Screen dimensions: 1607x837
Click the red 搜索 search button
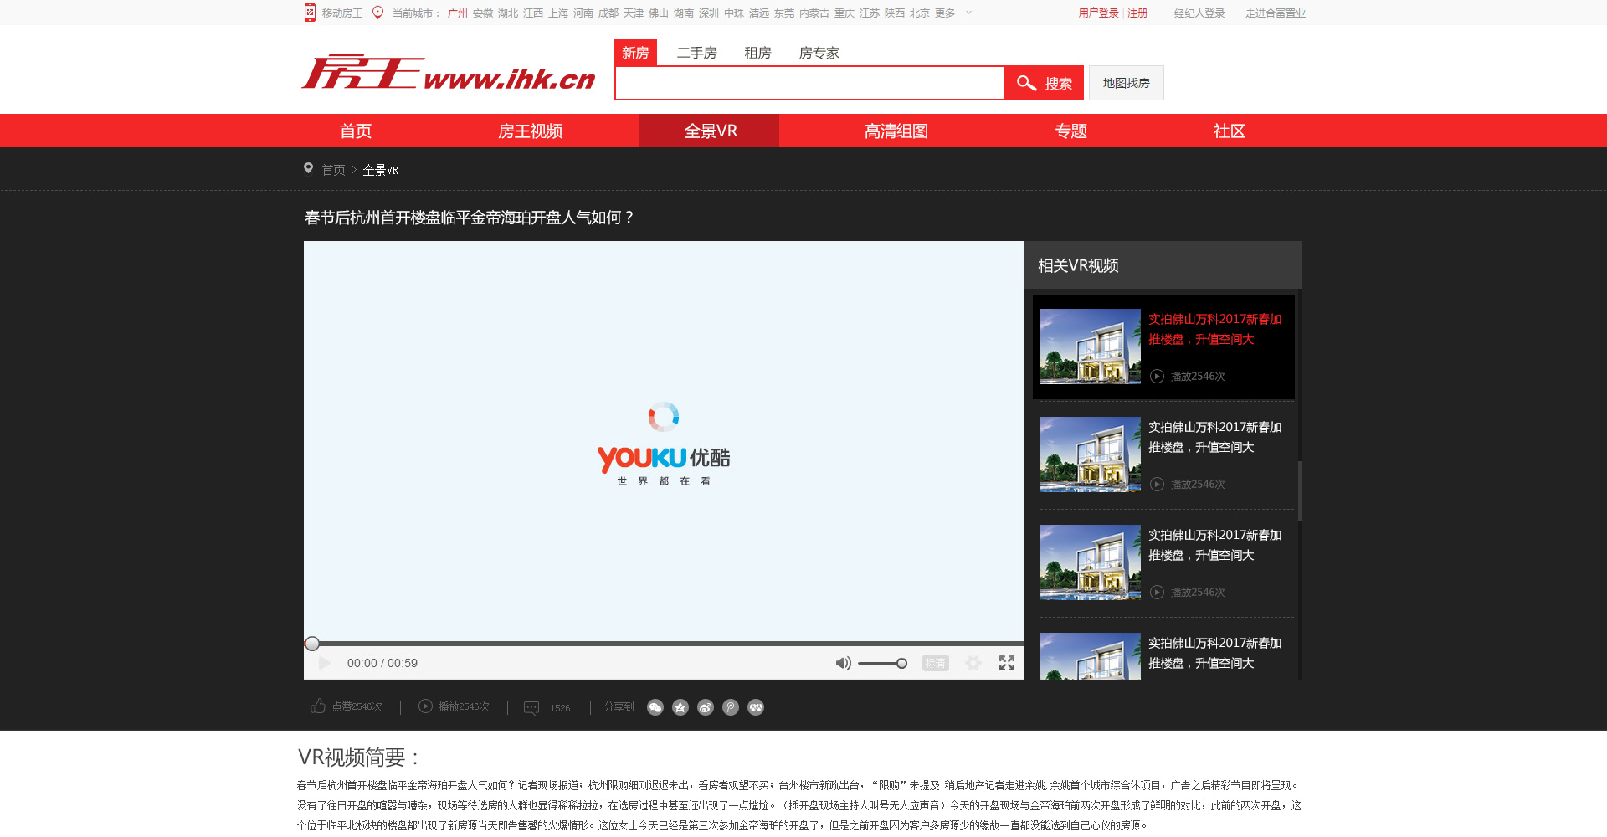coord(1044,83)
